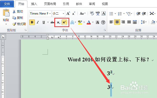Image resolution: width=157 pixels, height=98 pixels.
Task: Toggle Subscript x₂ button
Action: (58, 23)
